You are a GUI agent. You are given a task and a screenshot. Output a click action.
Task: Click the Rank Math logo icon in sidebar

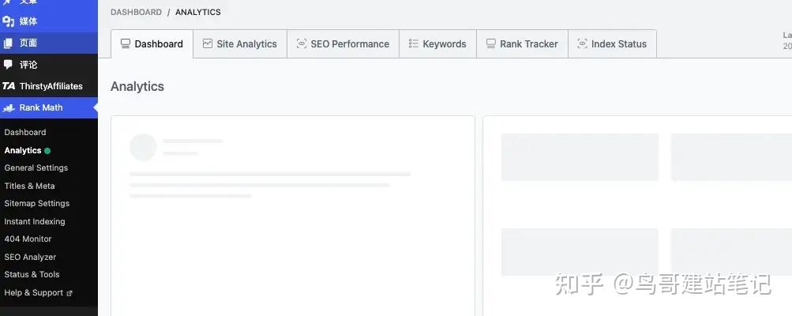coord(9,108)
